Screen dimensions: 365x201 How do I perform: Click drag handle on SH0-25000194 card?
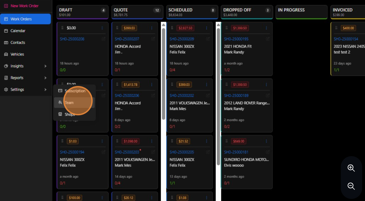(62, 141)
